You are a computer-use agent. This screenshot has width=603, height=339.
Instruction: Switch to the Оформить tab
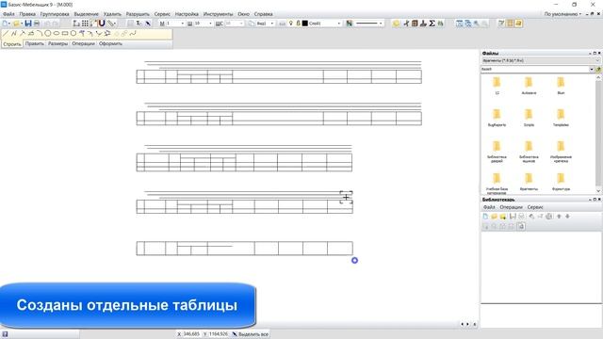click(x=110, y=44)
